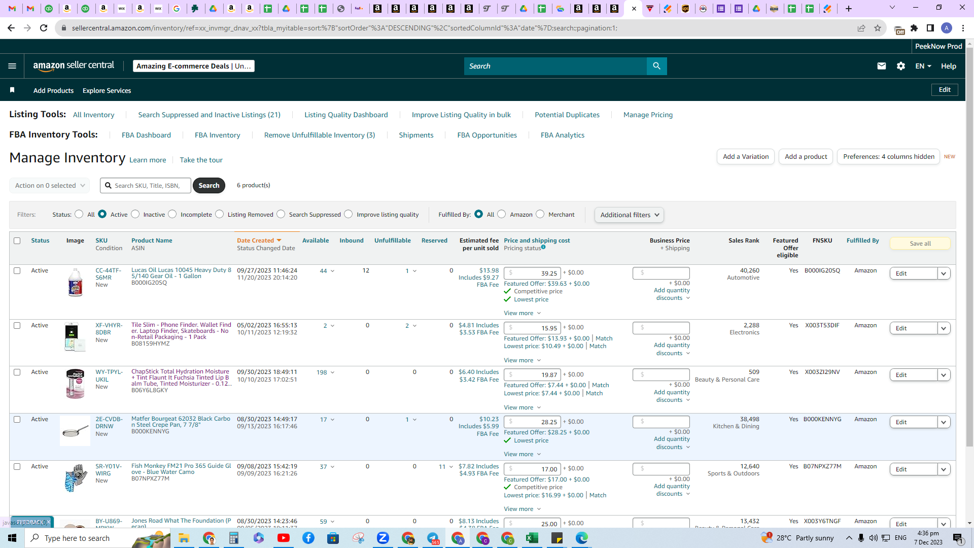This screenshot has width=974, height=548.
Task: Open Edit dropdown arrow for Lucas Oil row
Action: point(944,273)
